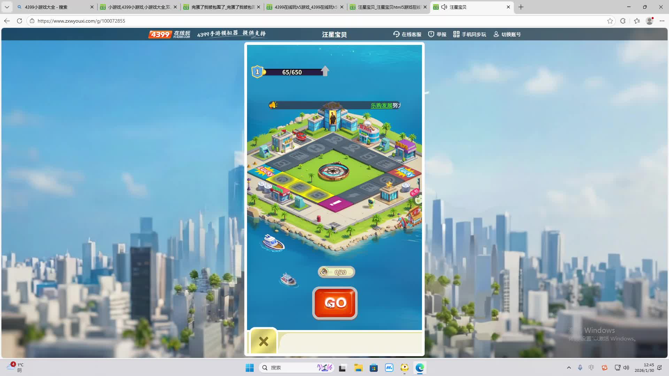Click the level-up arrow icon
Screen dimensions: 669x376
point(325,71)
